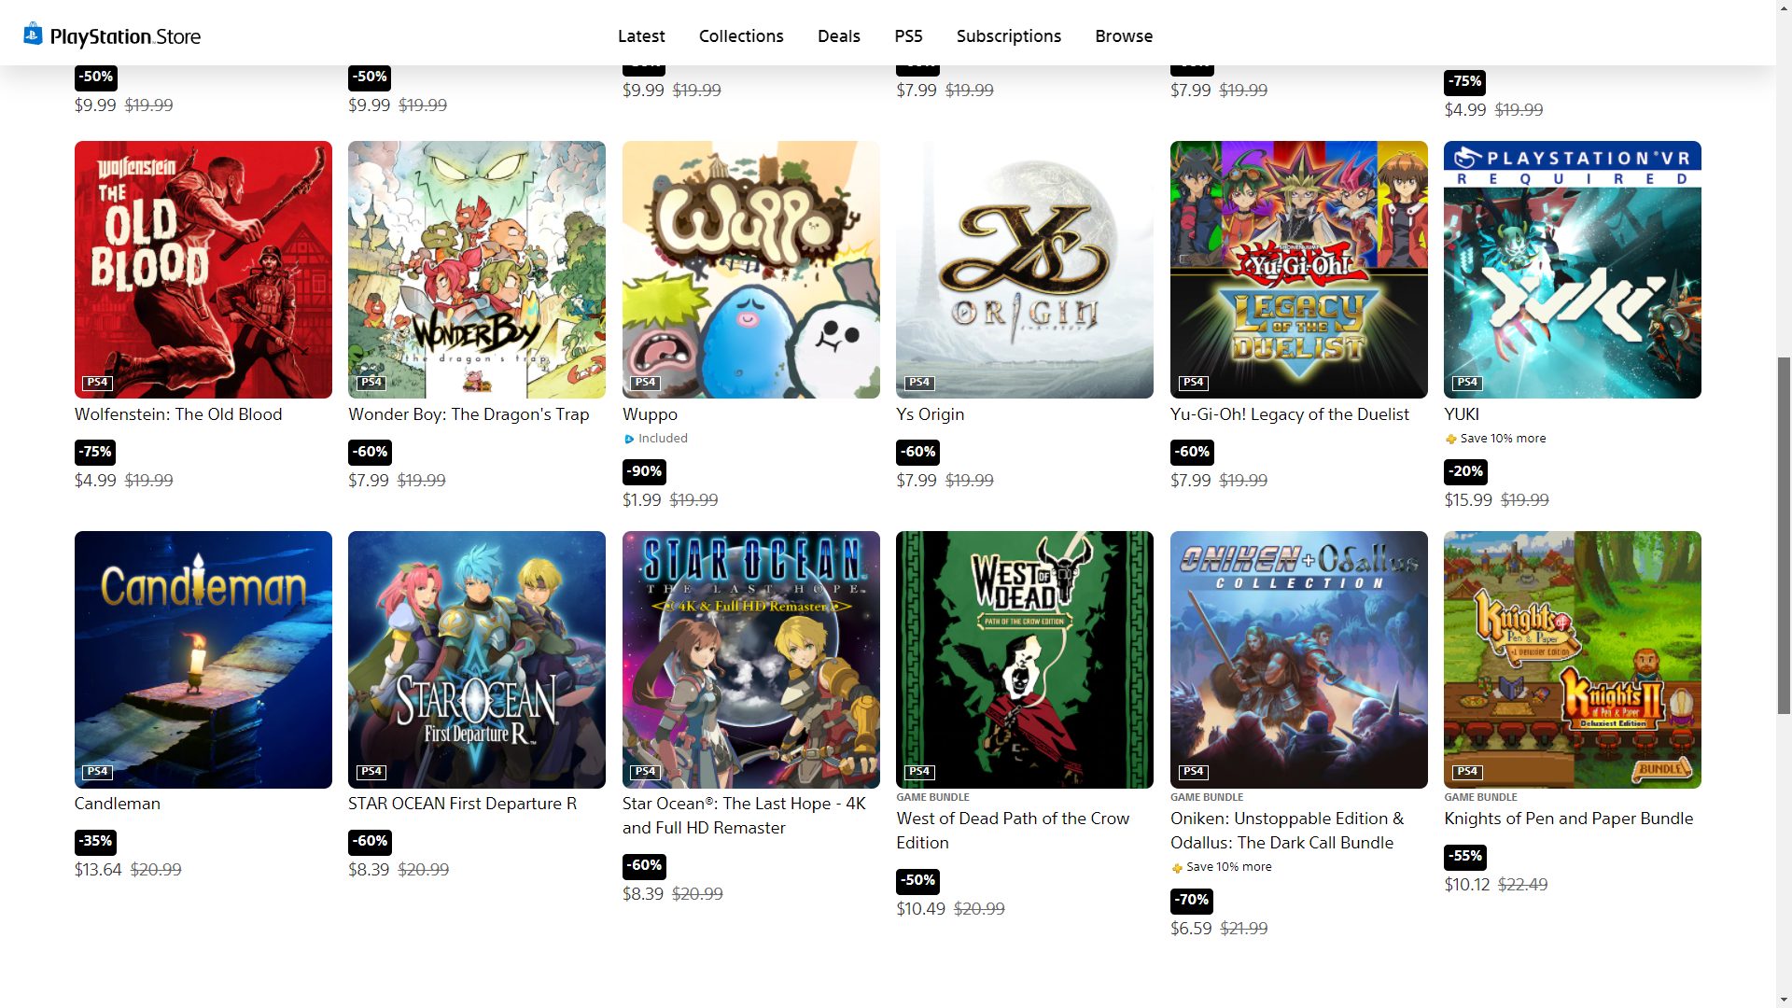Select the Browse navigation item
1792x1008 pixels.
pos(1124,35)
